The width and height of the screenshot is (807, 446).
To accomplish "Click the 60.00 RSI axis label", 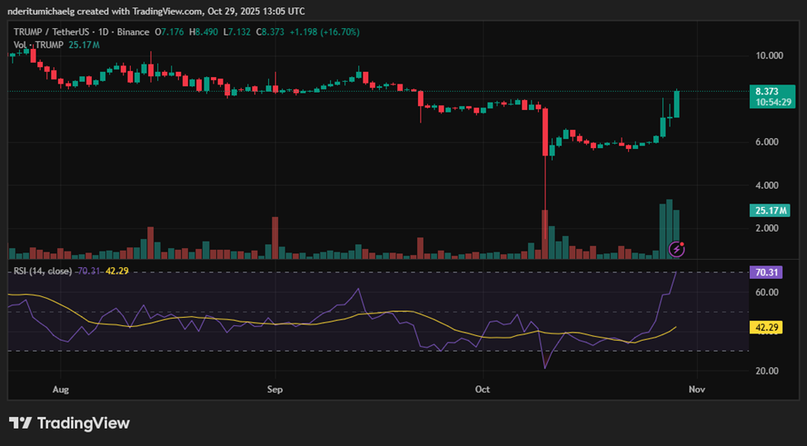I will tap(766, 292).
